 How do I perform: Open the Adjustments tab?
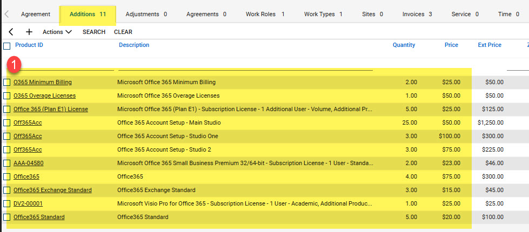point(146,14)
